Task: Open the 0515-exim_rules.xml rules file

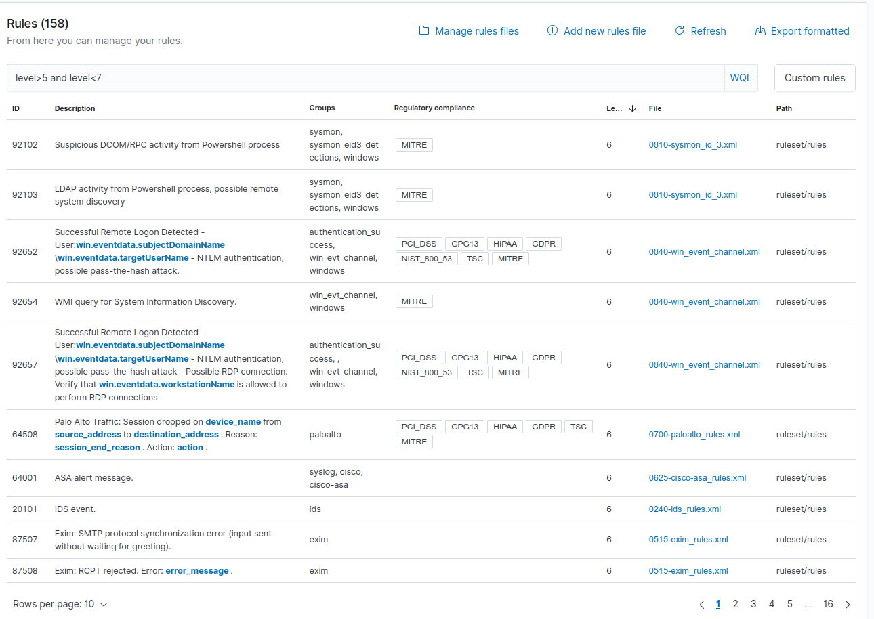Action: 688,539
